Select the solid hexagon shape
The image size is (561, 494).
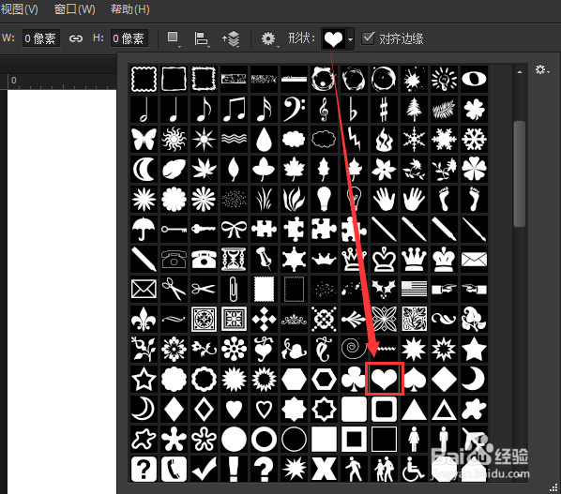point(294,379)
